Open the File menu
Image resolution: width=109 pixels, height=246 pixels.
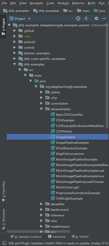(4, 3)
